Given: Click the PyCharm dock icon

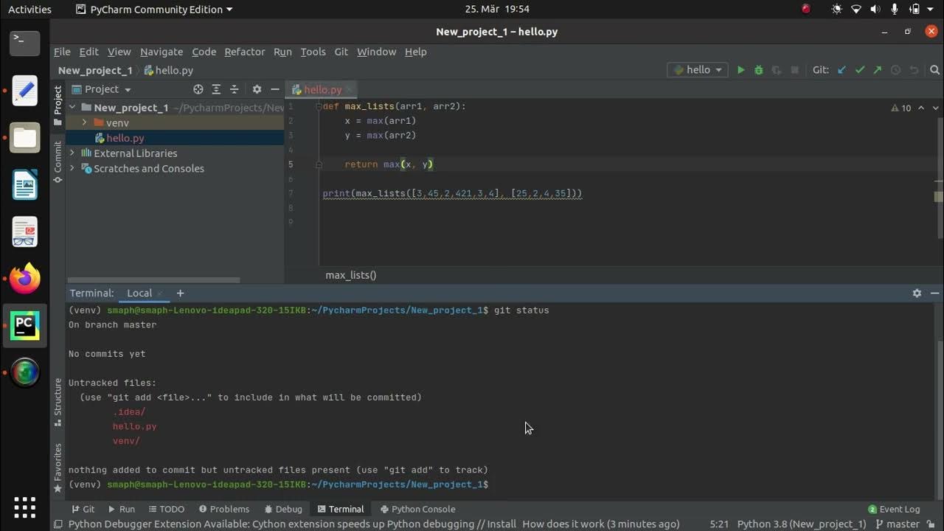Looking at the screenshot, I should point(24,325).
